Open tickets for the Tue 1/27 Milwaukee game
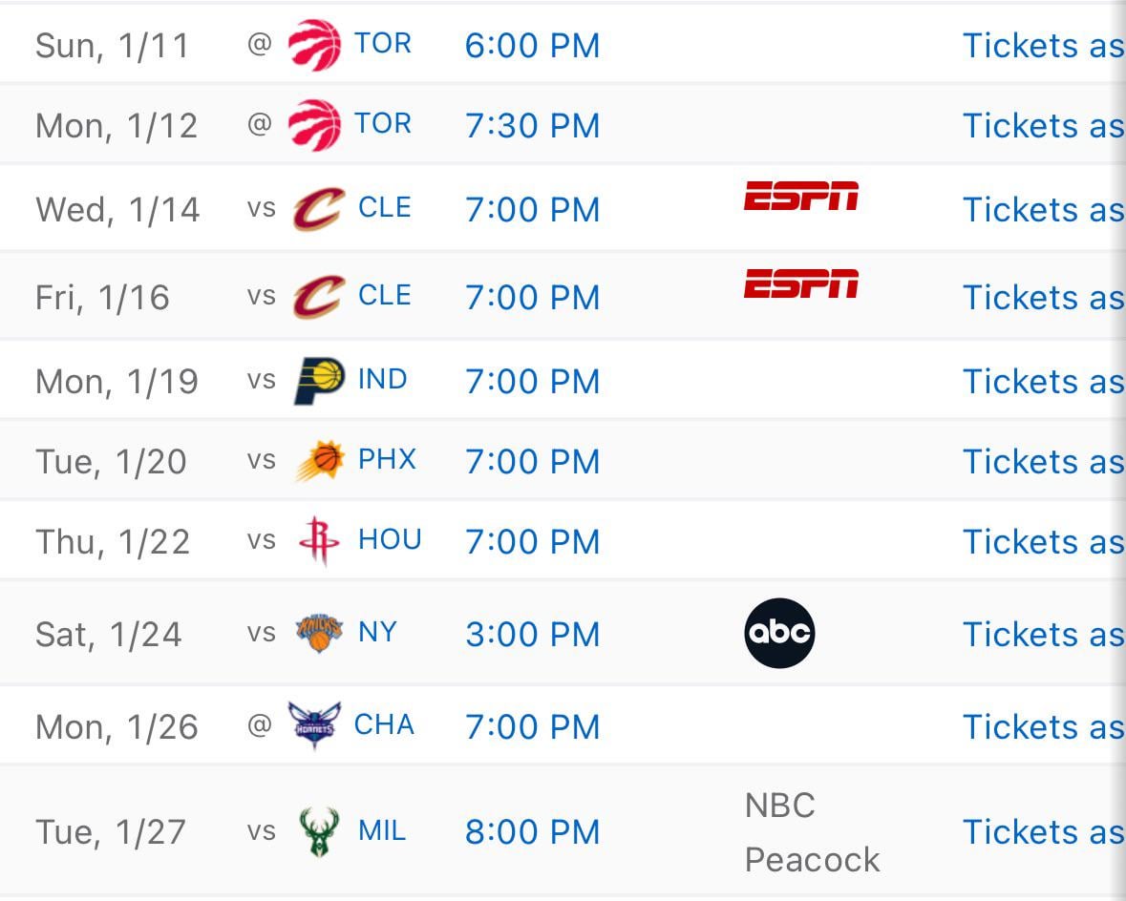The height and width of the screenshot is (901, 1126). (1041, 831)
